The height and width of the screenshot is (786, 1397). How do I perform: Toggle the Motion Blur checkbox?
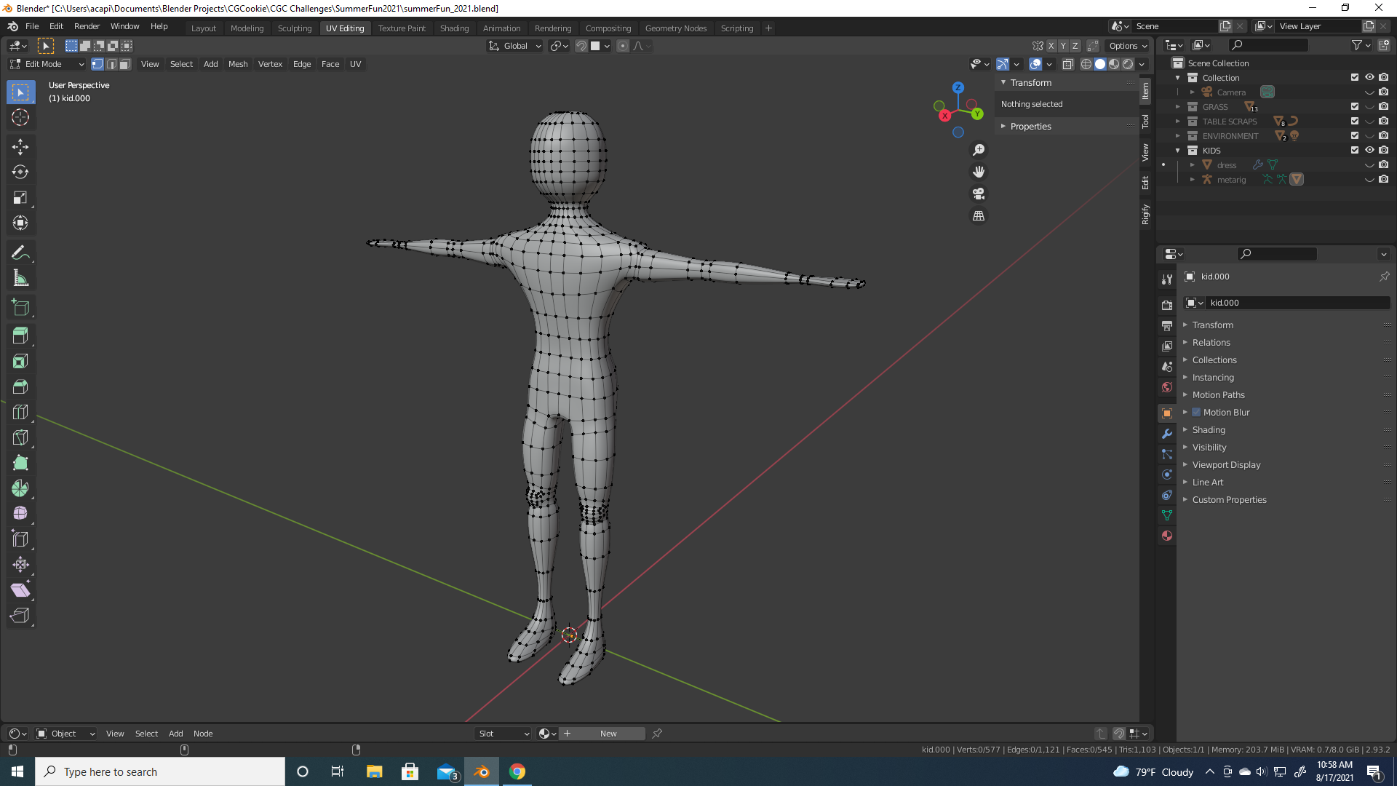[x=1196, y=412]
